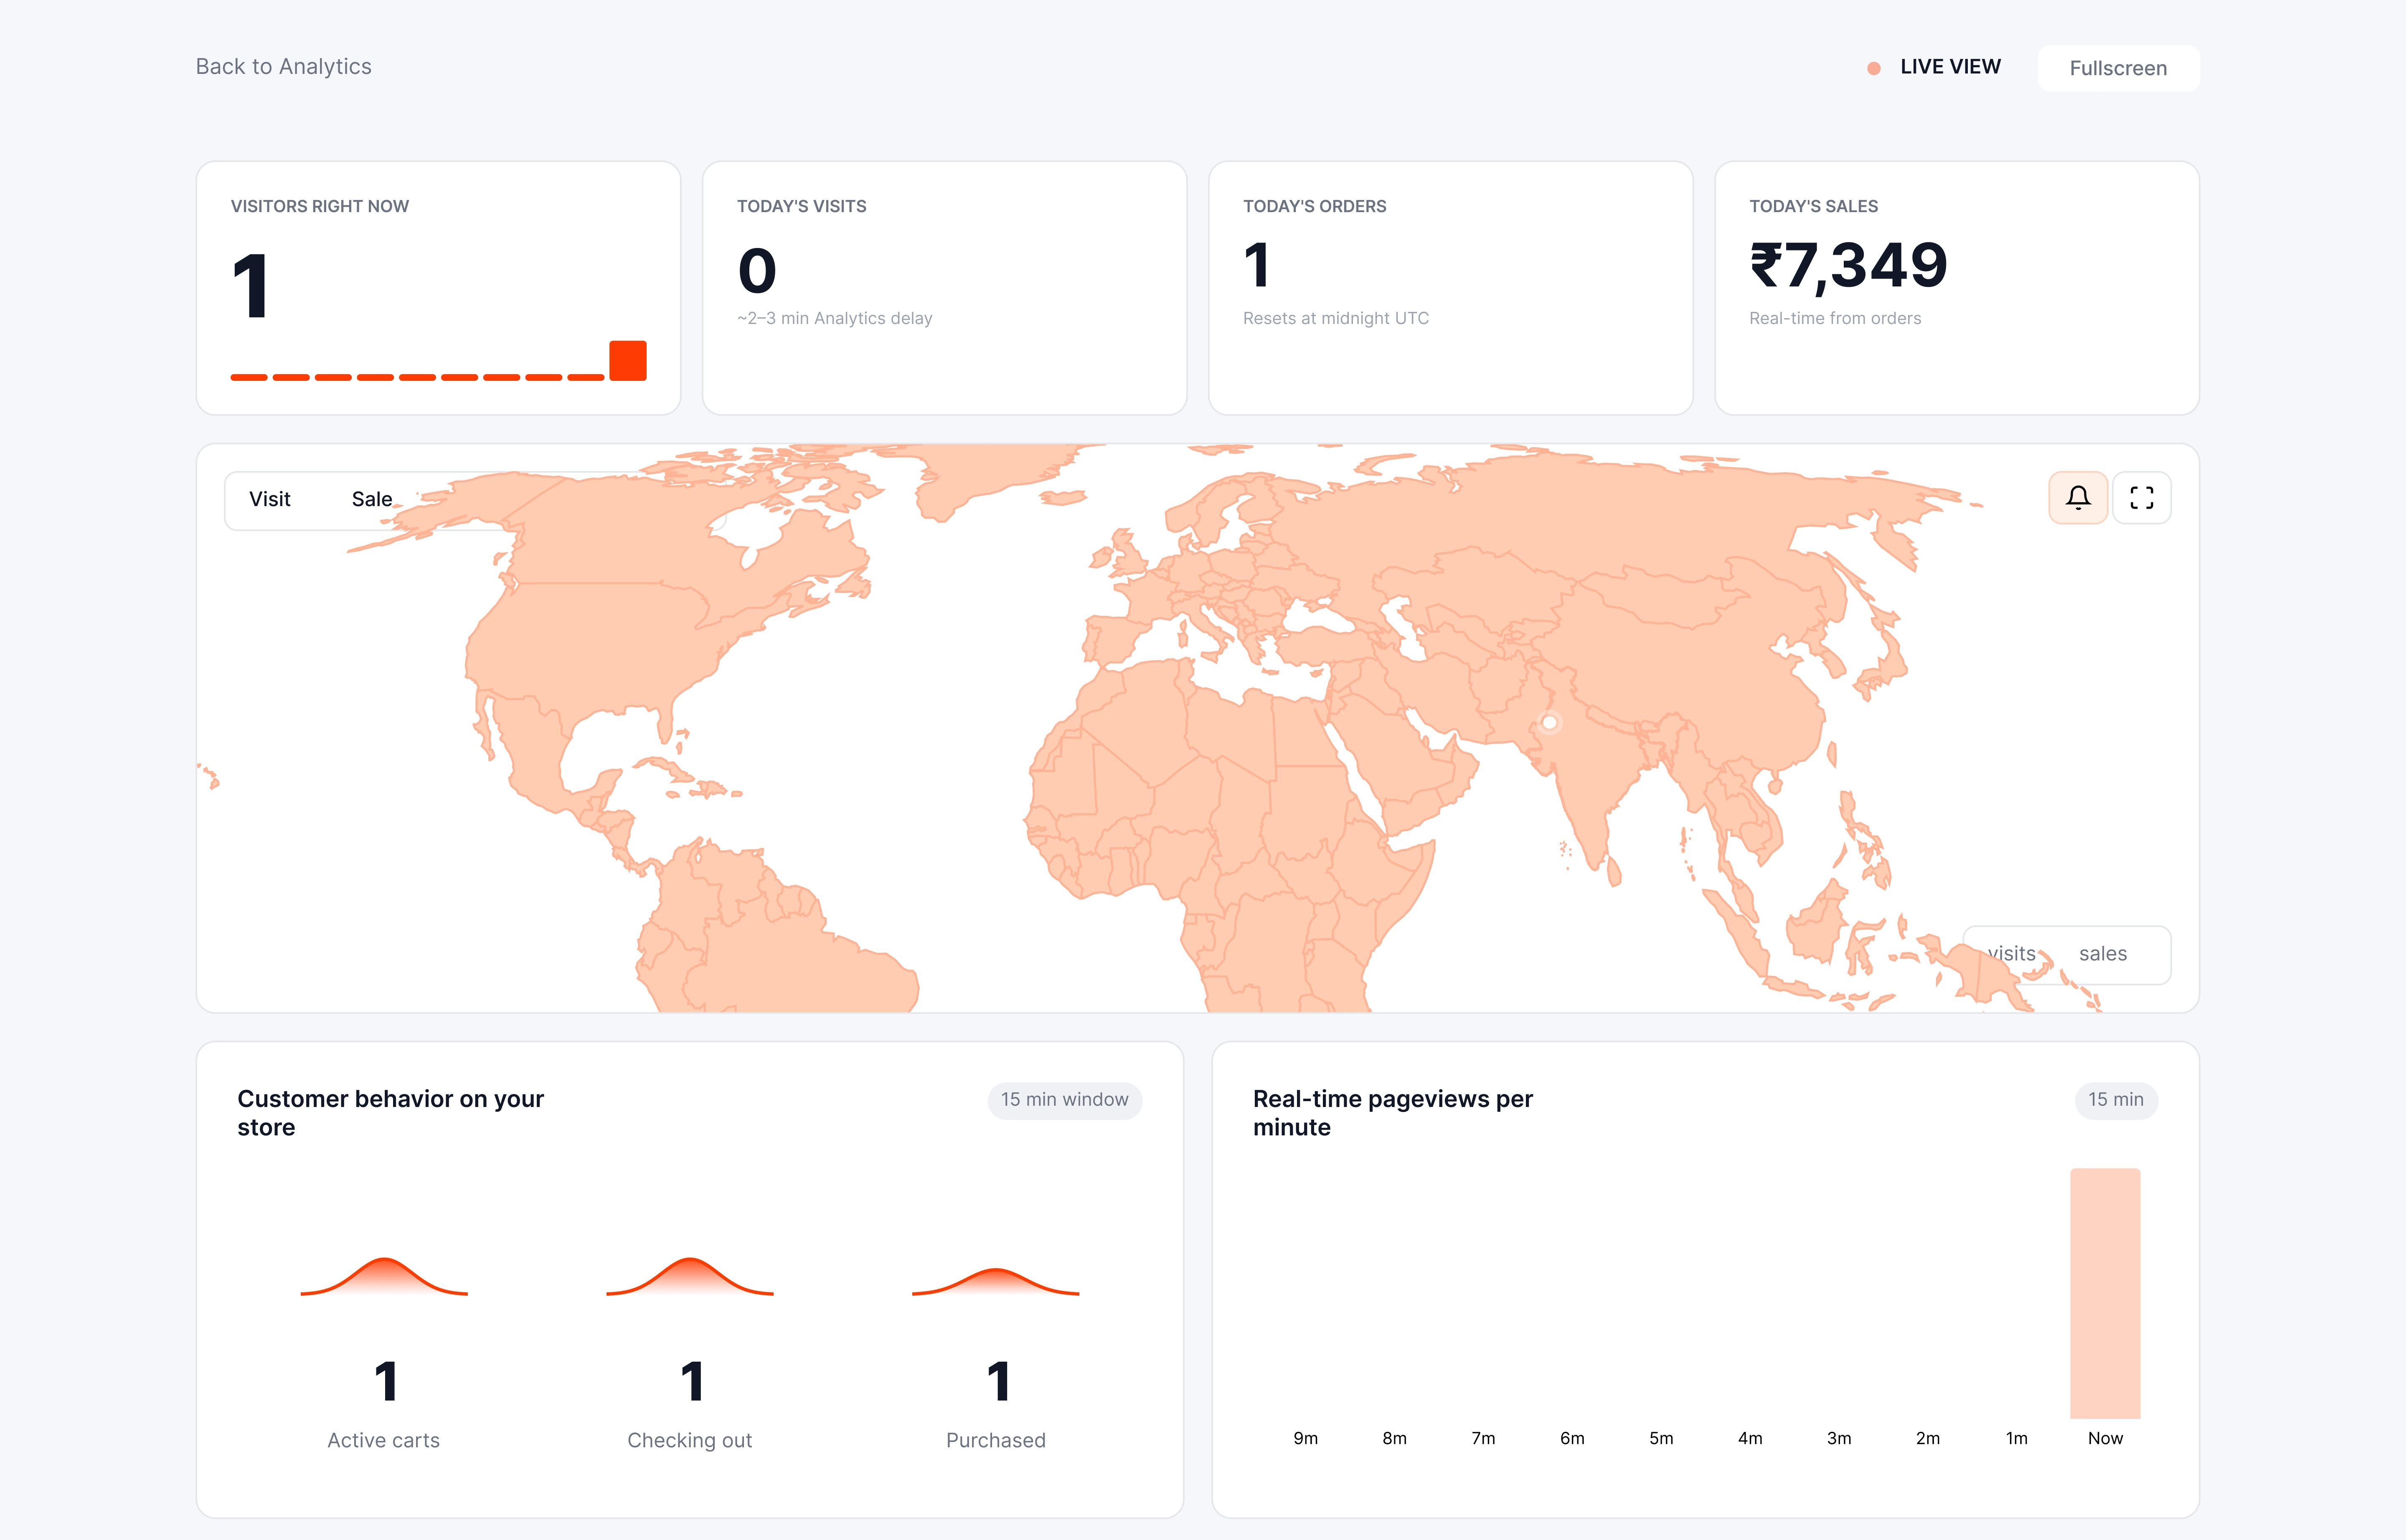2406x1540 pixels.
Task: Click the 1m axis label
Action: [x=2016, y=1438]
